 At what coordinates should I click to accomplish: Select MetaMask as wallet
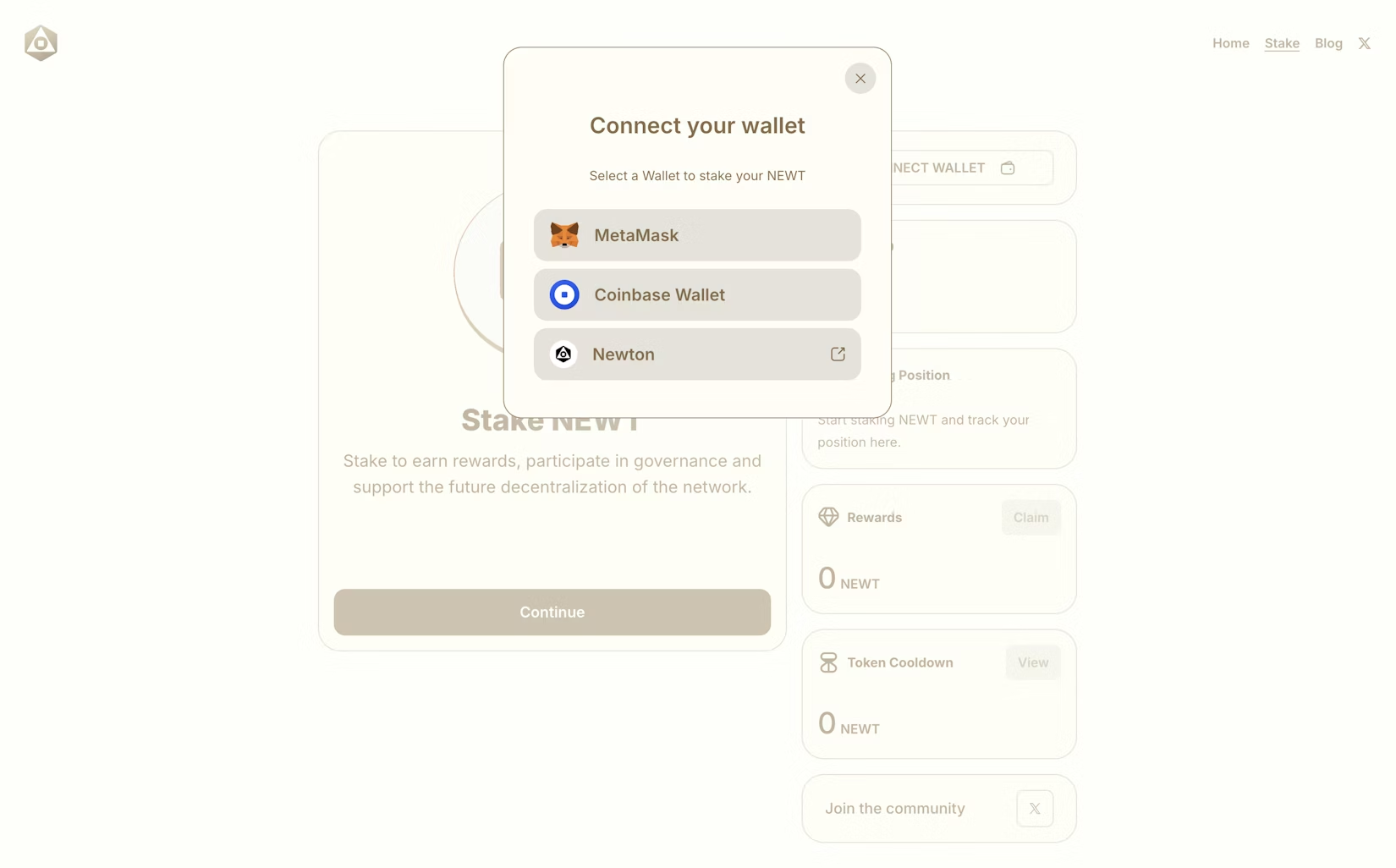click(697, 235)
